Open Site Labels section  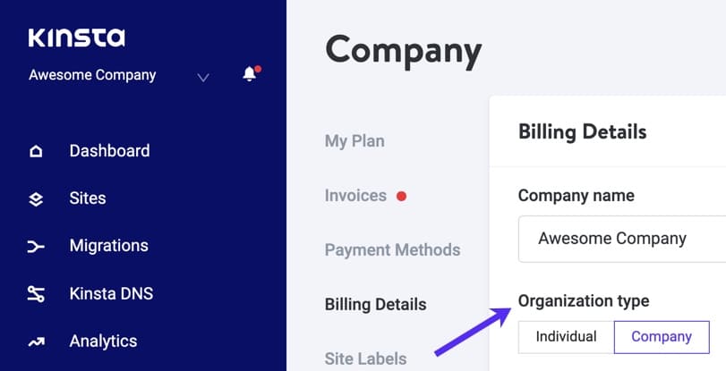(366, 359)
